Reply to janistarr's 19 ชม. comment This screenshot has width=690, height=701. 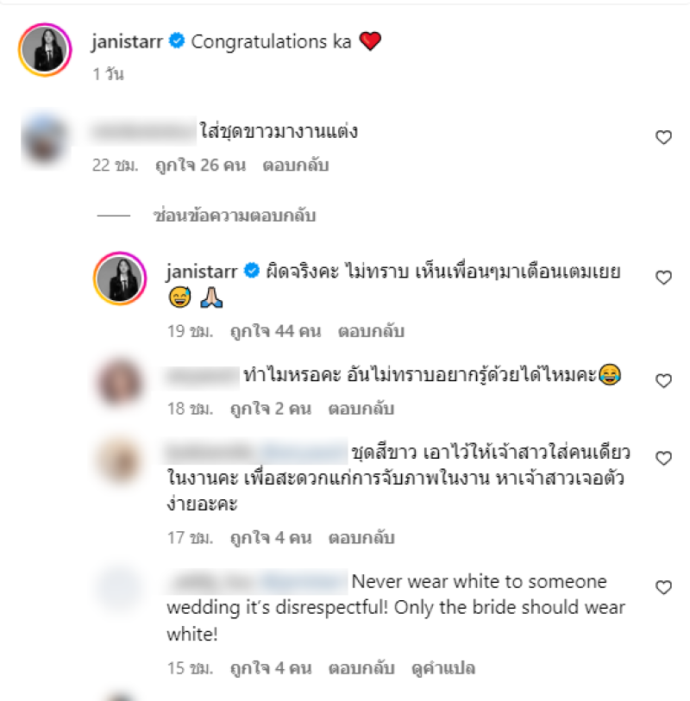click(371, 331)
